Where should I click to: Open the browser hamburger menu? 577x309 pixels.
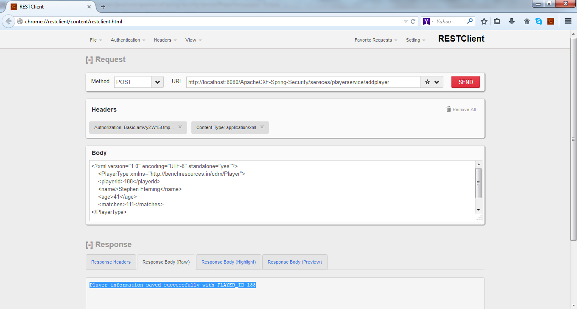pos(568,21)
